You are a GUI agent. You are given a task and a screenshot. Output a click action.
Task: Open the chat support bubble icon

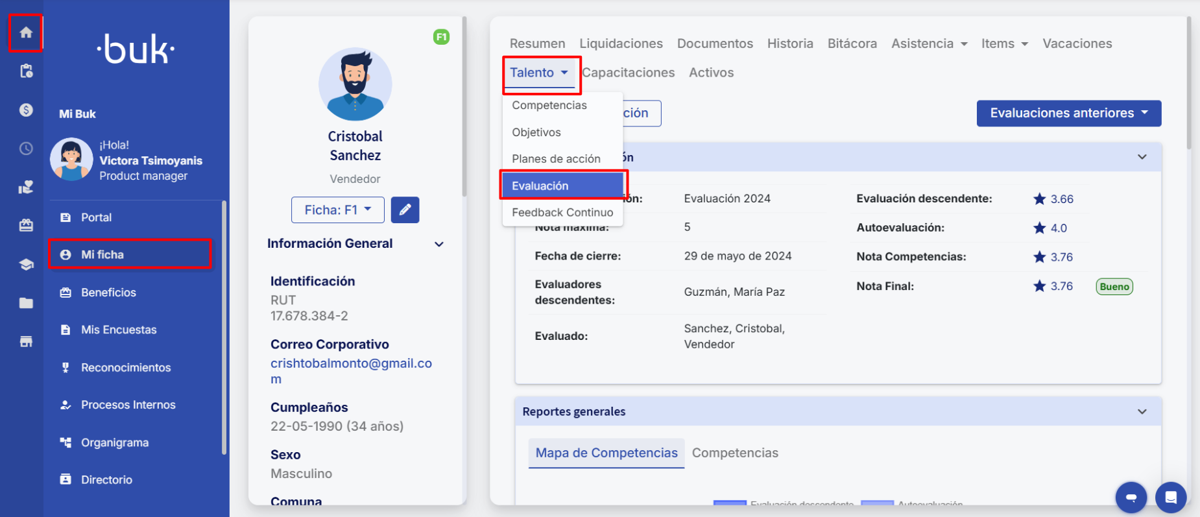pyautogui.click(x=1131, y=498)
